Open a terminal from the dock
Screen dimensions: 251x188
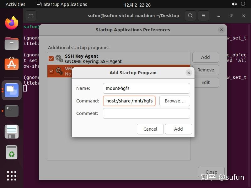coord(11,111)
